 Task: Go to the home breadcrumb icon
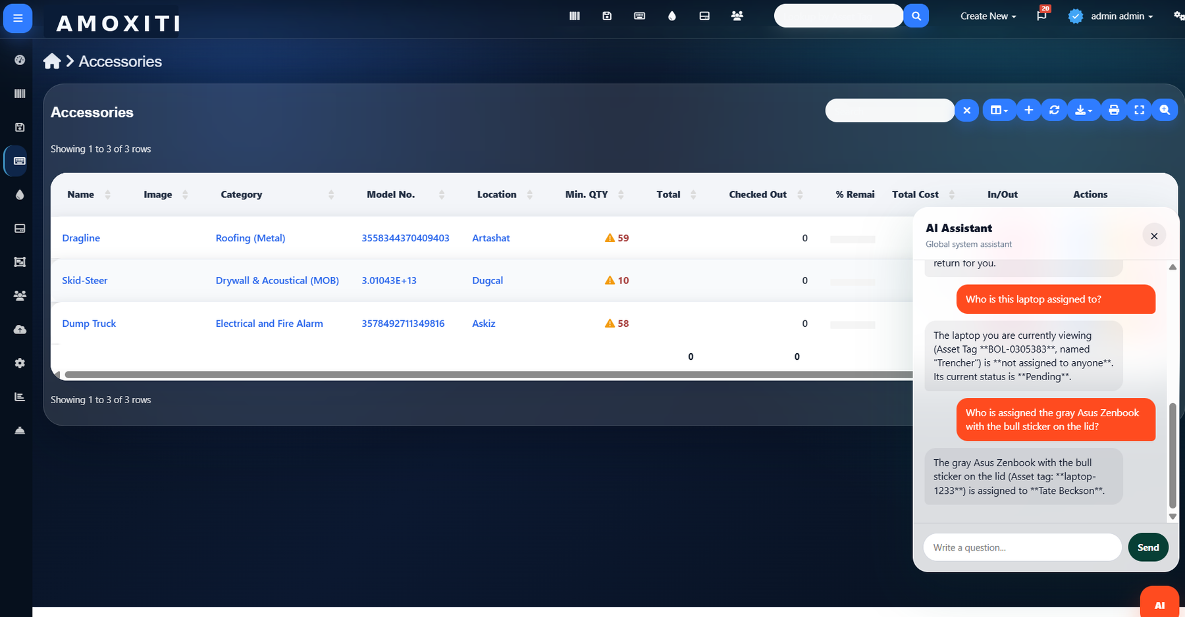point(52,61)
